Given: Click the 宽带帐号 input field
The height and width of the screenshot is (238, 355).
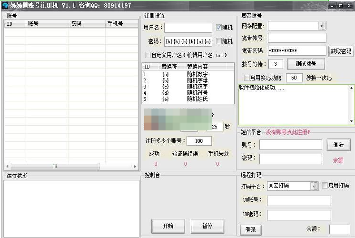Looking at the screenshot, I should coord(296,38).
